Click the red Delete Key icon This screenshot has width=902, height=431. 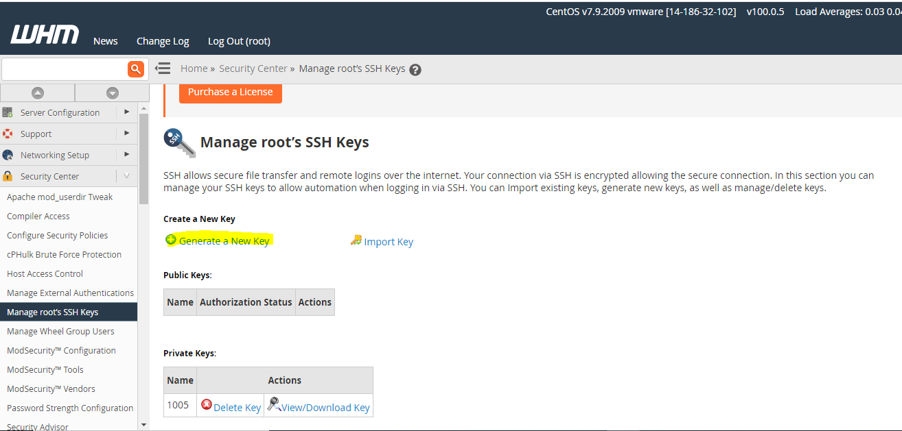(206, 405)
